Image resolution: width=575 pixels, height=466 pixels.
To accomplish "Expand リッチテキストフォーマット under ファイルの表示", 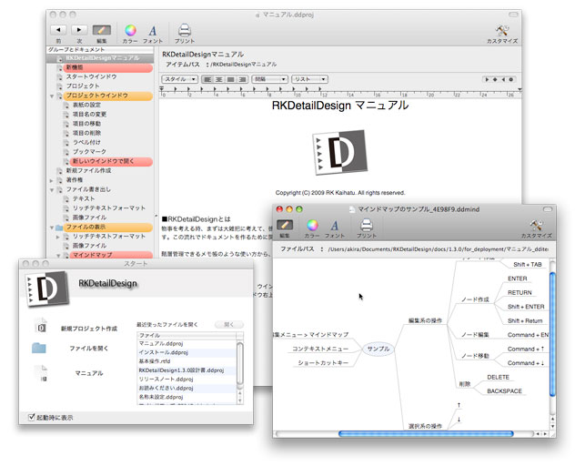I will click(58, 237).
